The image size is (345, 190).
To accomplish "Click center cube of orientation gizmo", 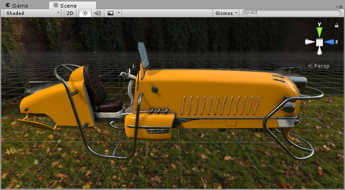I will pyautogui.click(x=320, y=42).
